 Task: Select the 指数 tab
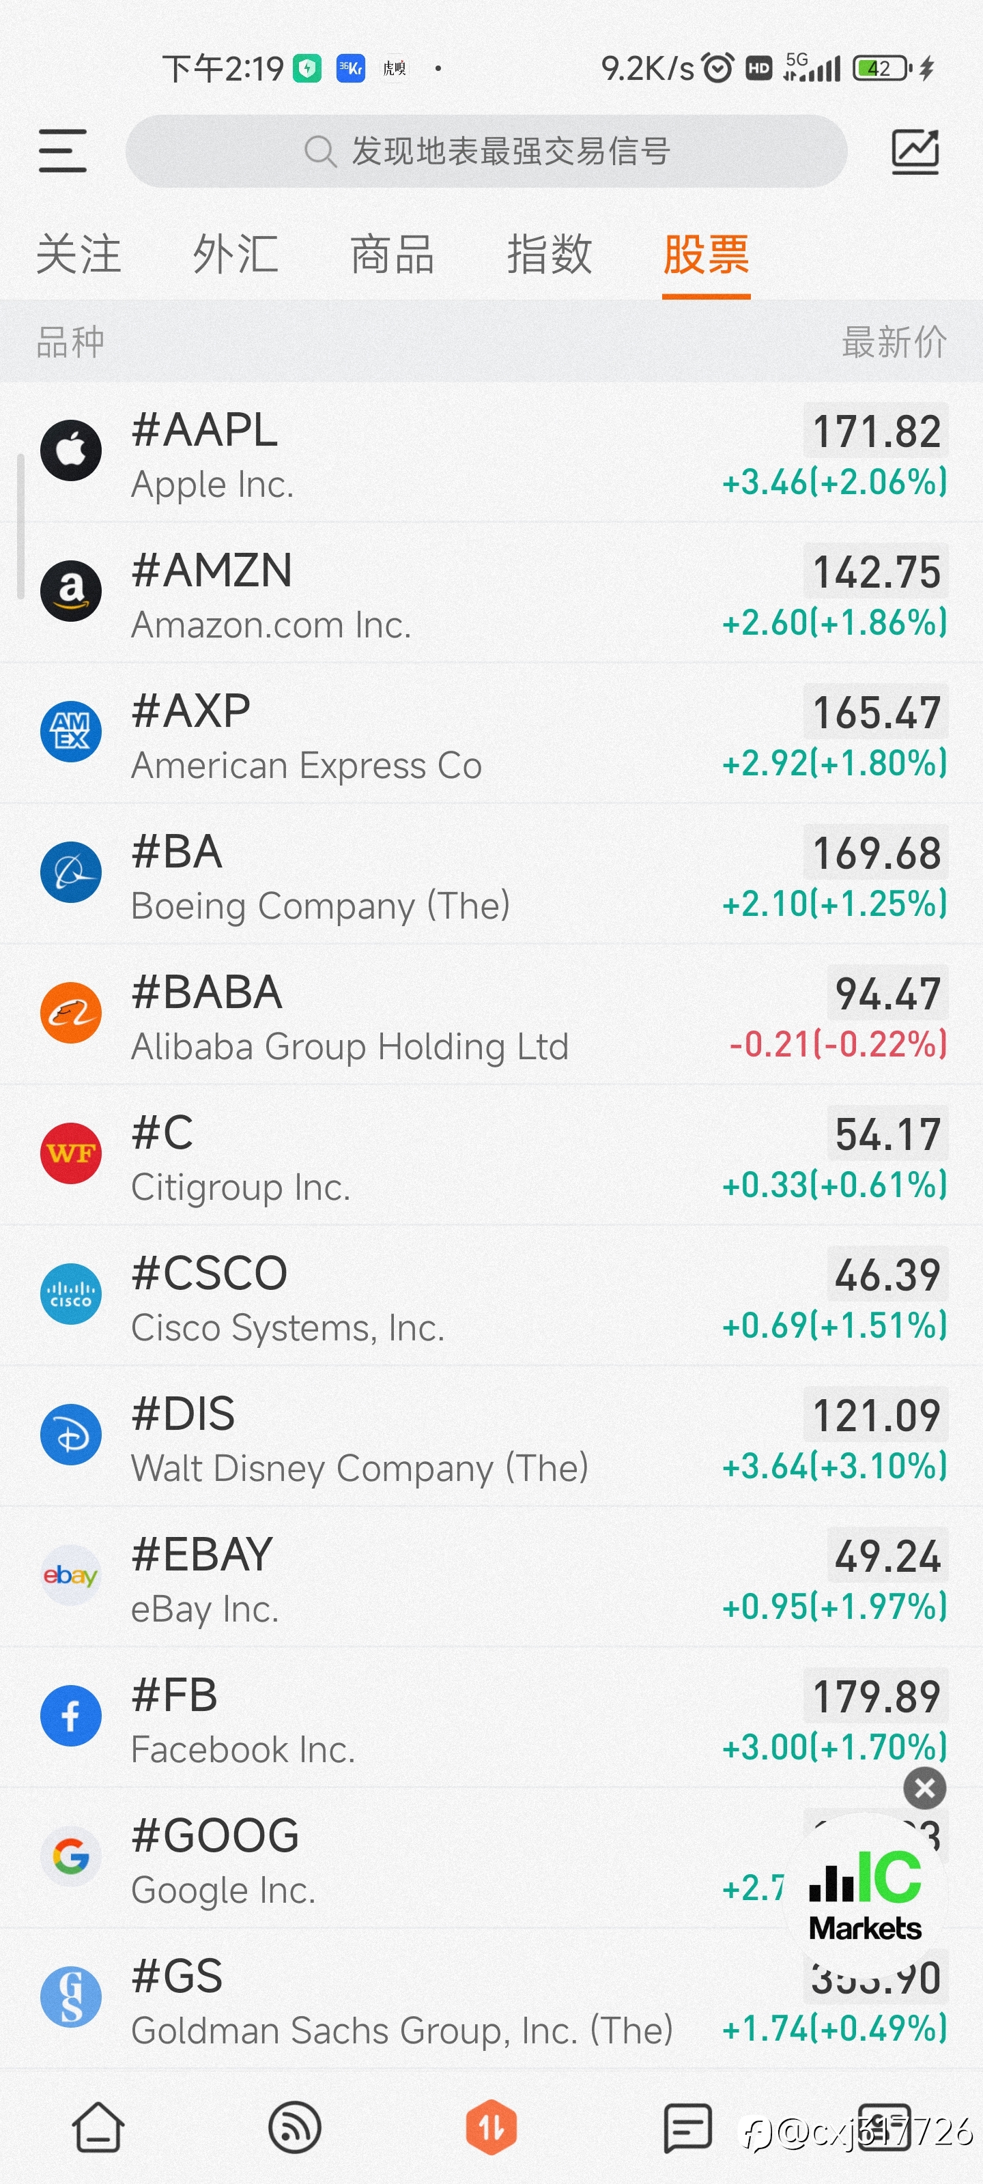[550, 255]
